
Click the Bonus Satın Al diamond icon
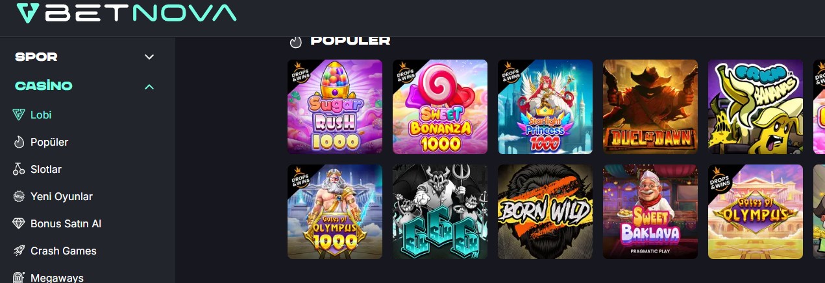pyautogui.click(x=19, y=223)
